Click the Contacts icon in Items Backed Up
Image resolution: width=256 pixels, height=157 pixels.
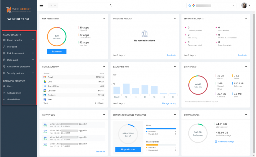45,95
